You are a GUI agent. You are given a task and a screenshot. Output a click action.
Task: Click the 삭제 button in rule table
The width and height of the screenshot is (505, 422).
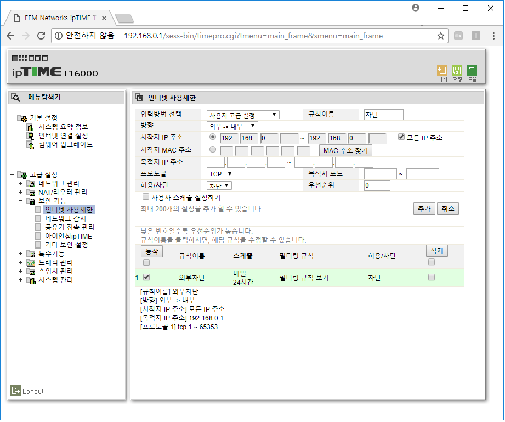click(438, 251)
